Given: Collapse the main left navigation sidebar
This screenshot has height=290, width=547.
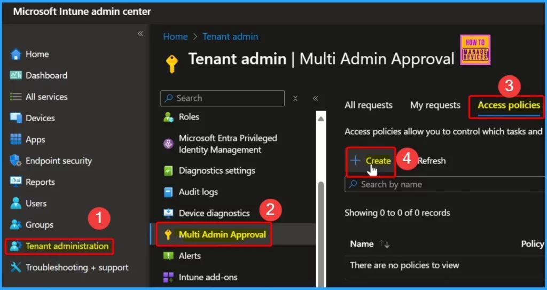Looking at the screenshot, I should point(140,34).
